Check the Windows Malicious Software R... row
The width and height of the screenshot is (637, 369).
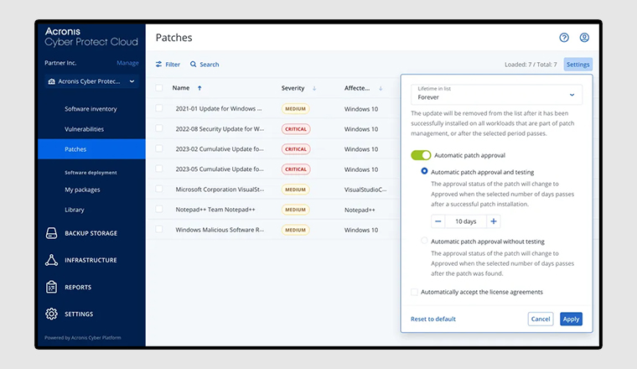159,229
